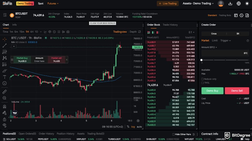Click the ruler measure tool

click(5, 92)
